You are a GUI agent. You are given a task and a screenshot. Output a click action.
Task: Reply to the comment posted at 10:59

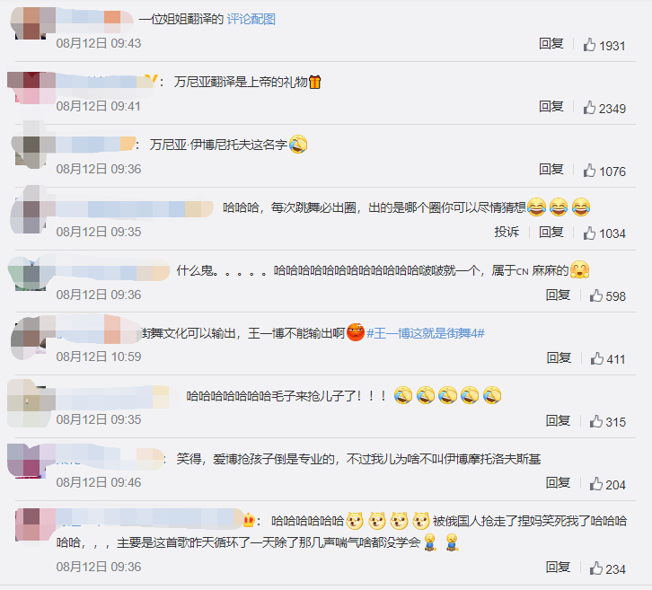pos(559,357)
